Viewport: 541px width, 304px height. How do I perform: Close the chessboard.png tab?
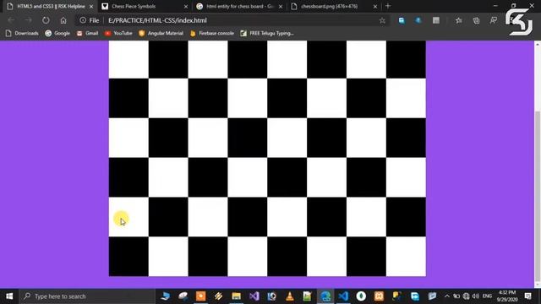click(375, 6)
